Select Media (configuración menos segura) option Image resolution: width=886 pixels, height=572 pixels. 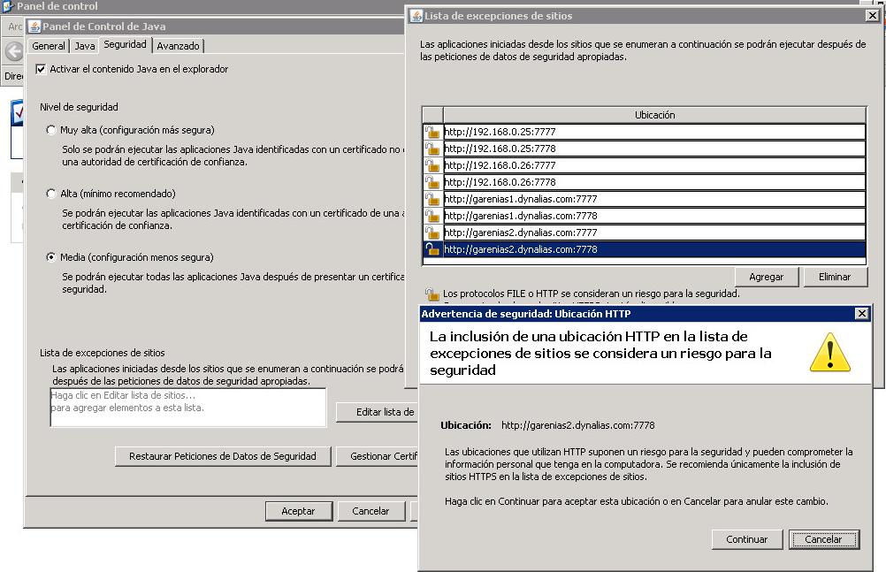point(51,257)
